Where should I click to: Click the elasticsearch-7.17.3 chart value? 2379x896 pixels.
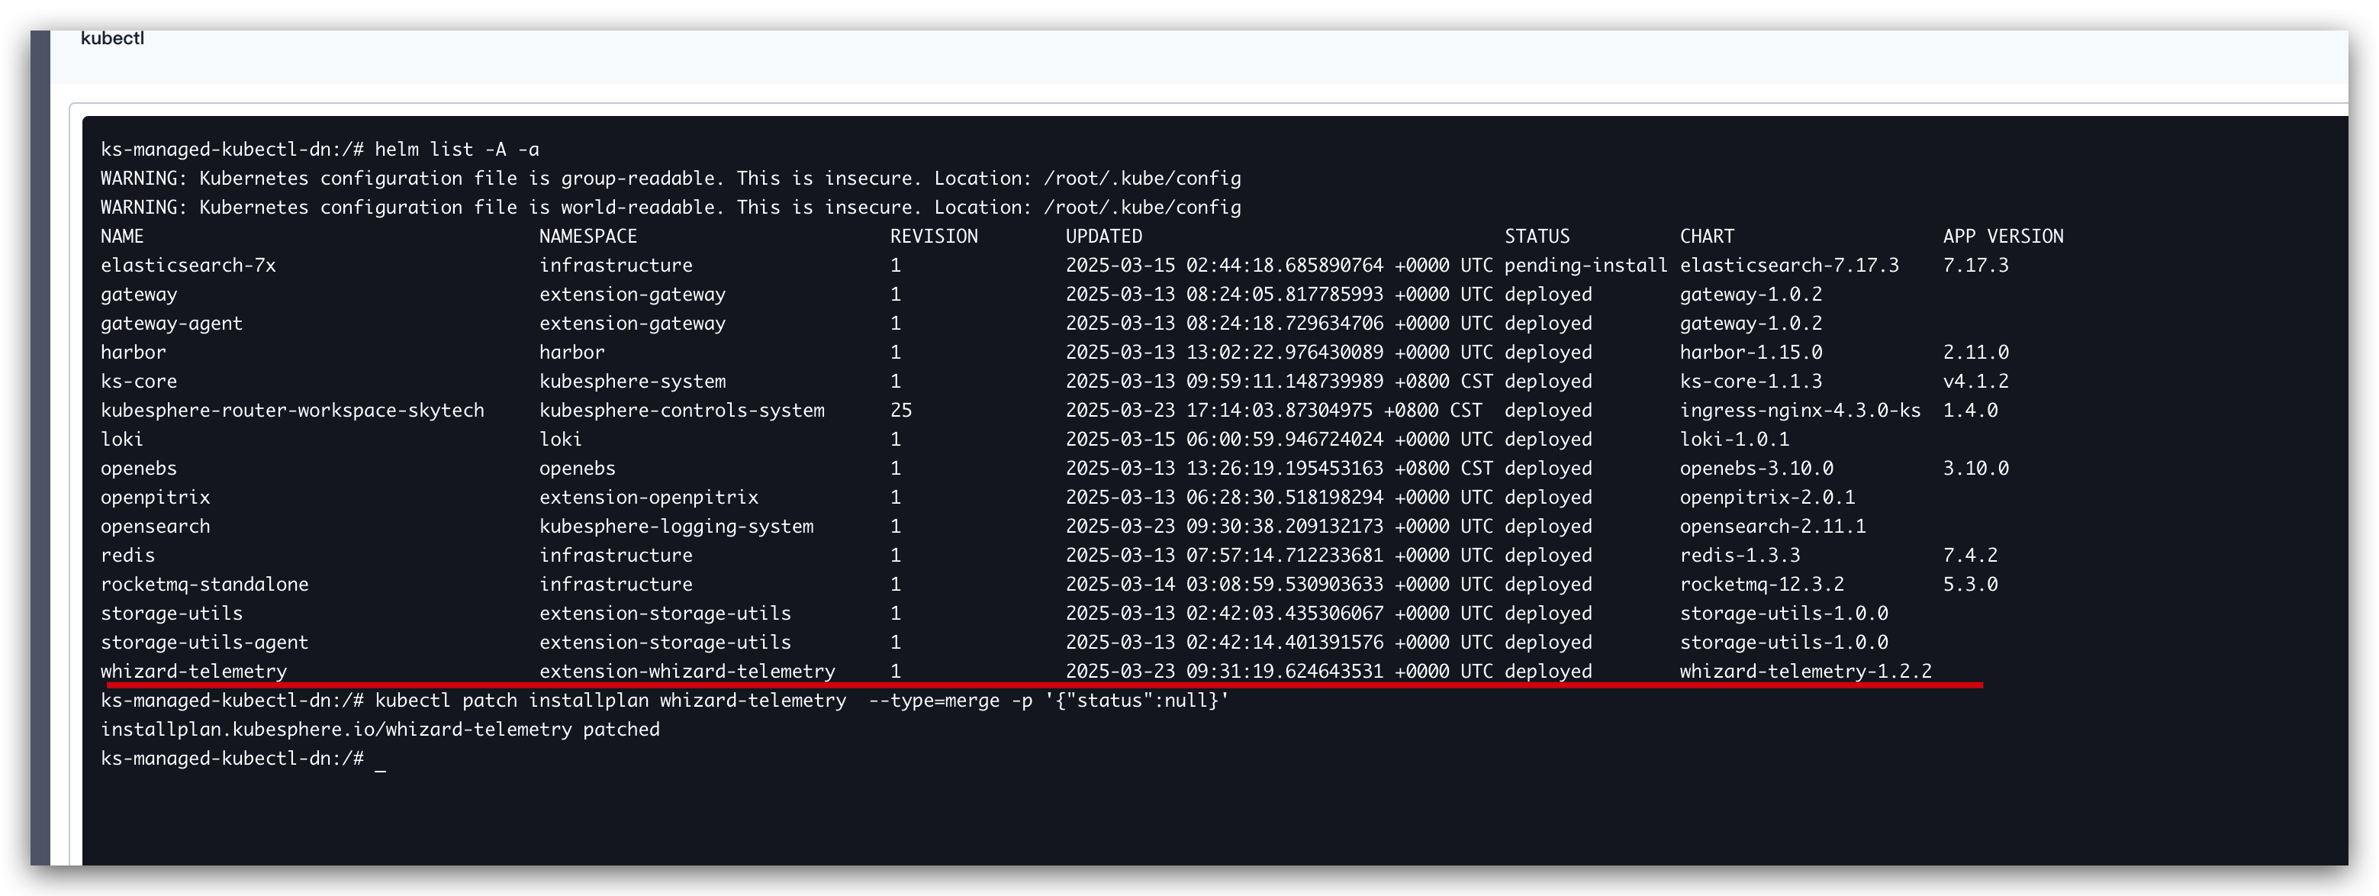[x=1789, y=266]
